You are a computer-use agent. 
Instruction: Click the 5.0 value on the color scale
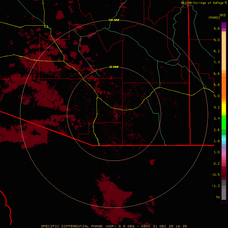[217, 96]
